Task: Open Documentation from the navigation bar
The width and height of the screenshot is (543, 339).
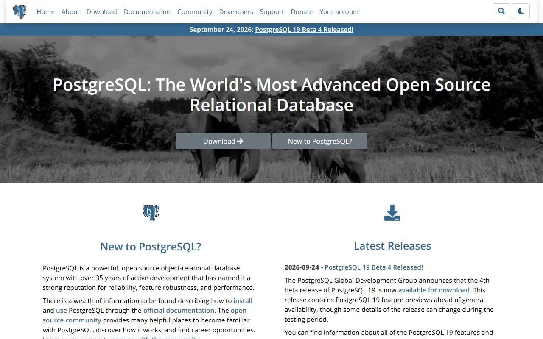Action: point(147,11)
